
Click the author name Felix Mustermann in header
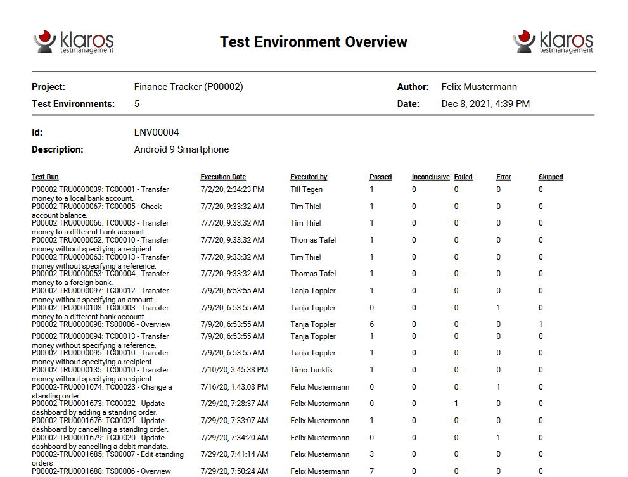tap(479, 87)
